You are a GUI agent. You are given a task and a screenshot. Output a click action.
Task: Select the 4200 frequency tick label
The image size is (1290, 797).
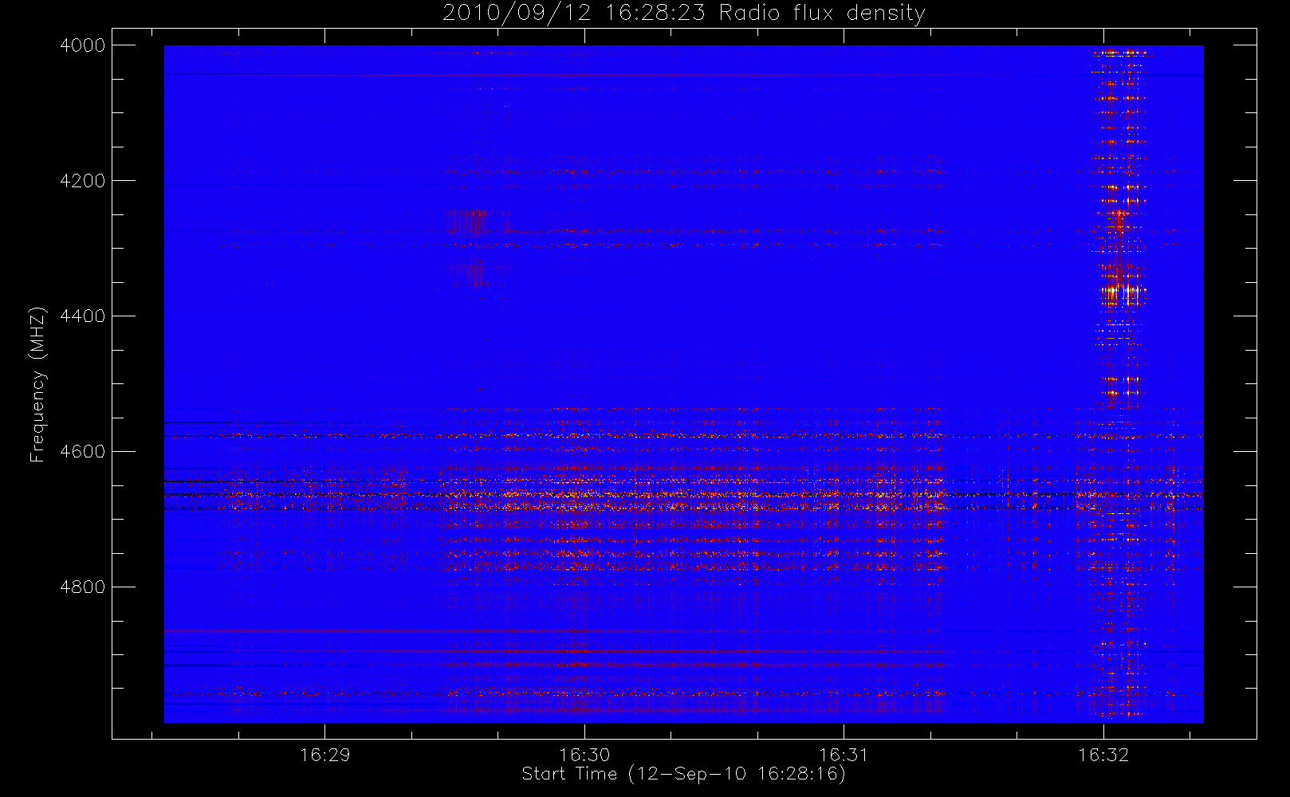[x=83, y=181]
